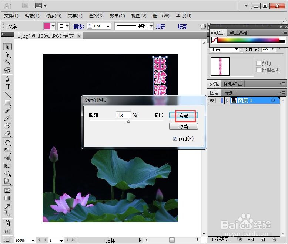Click the pucker and bloat slider handle
The image size is (288, 244).
pyautogui.click(x=128, y=121)
